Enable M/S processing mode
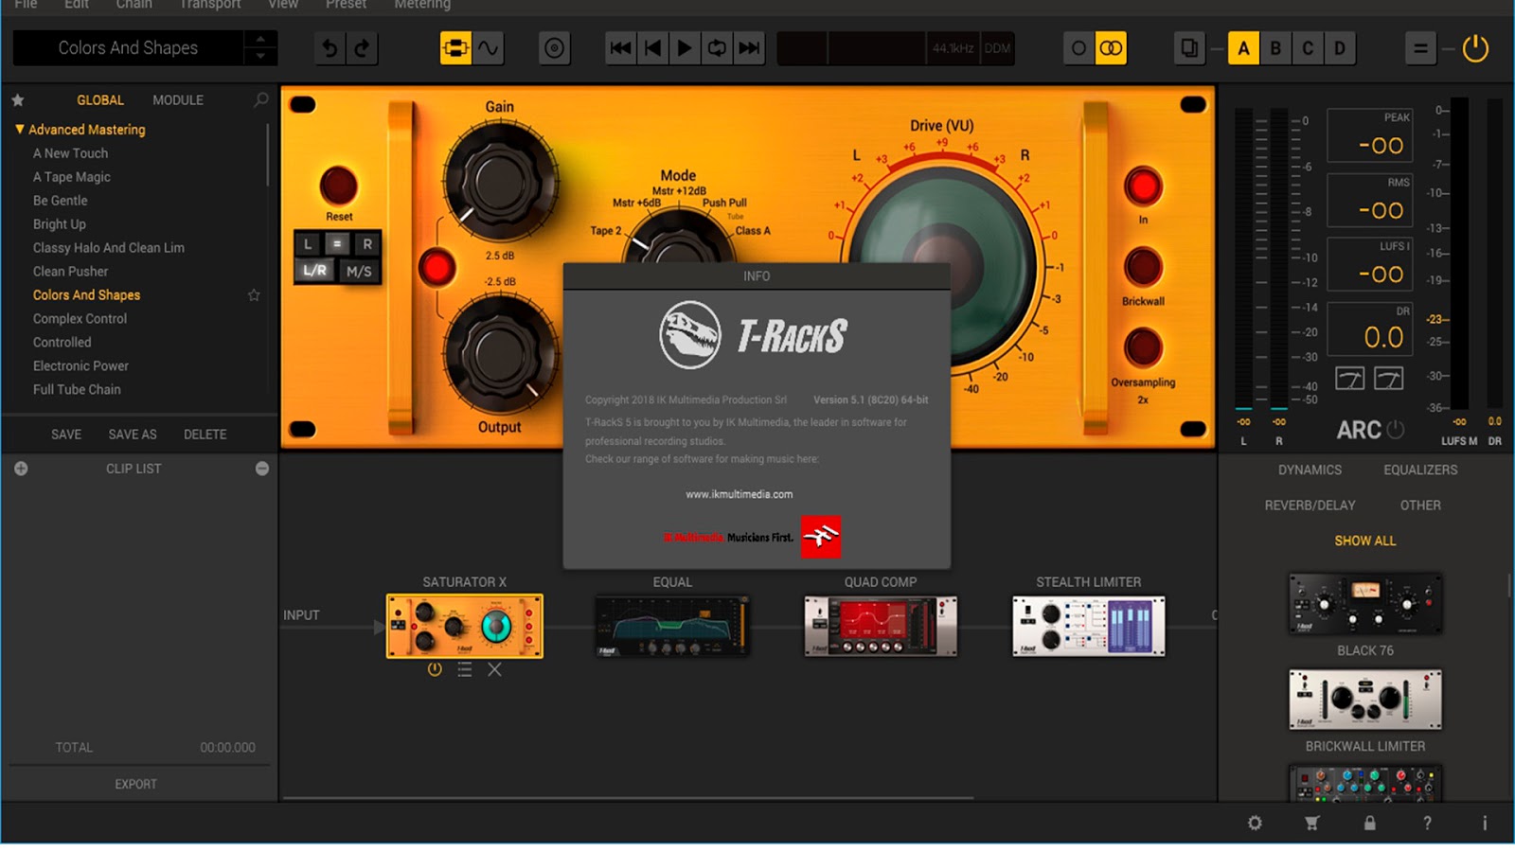1515x852 pixels. tap(359, 271)
